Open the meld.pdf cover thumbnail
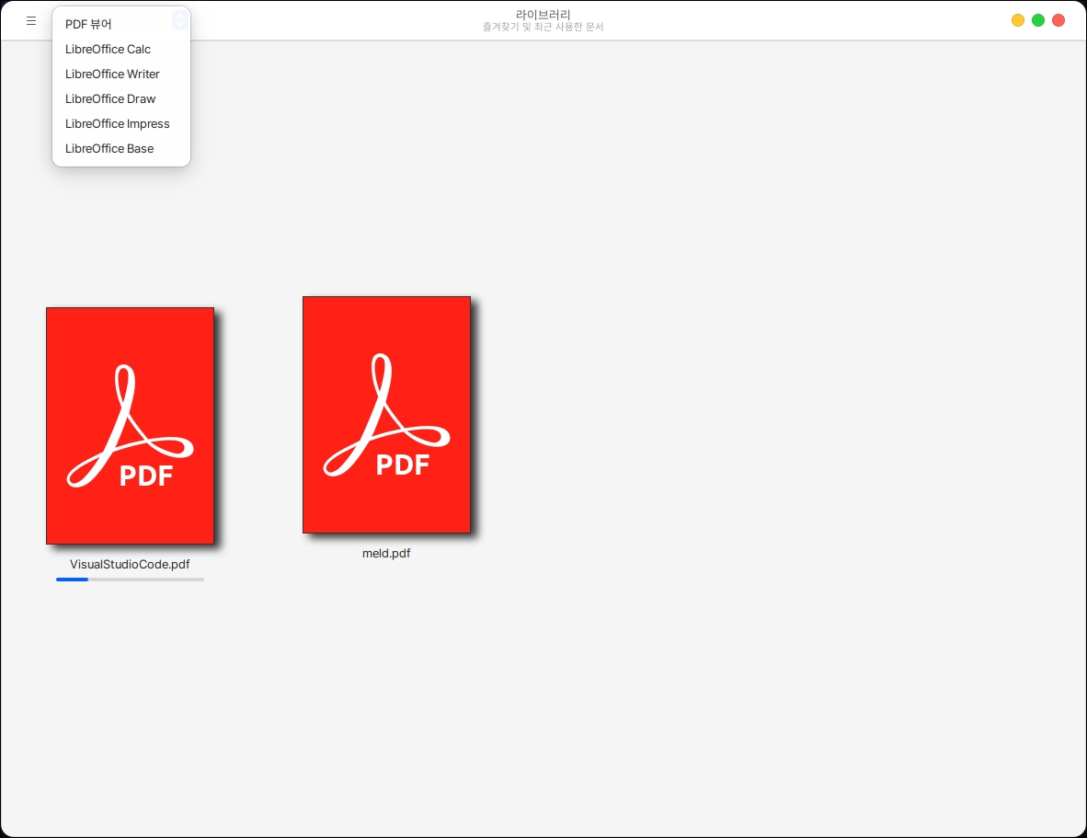 386,414
